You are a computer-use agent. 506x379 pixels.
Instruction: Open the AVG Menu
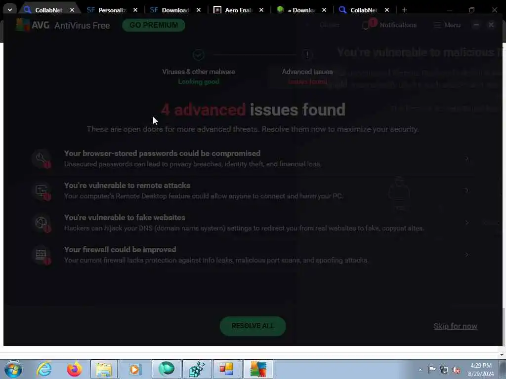click(447, 25)
